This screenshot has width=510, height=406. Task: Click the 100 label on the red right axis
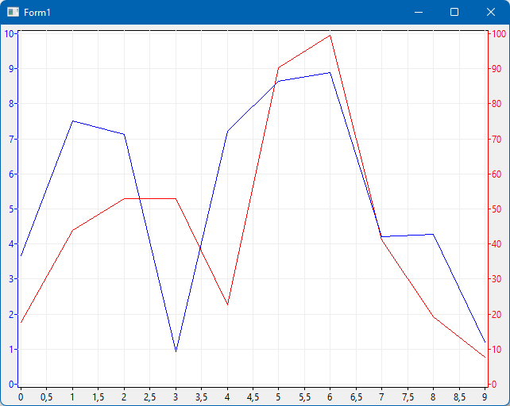point(499,34)
